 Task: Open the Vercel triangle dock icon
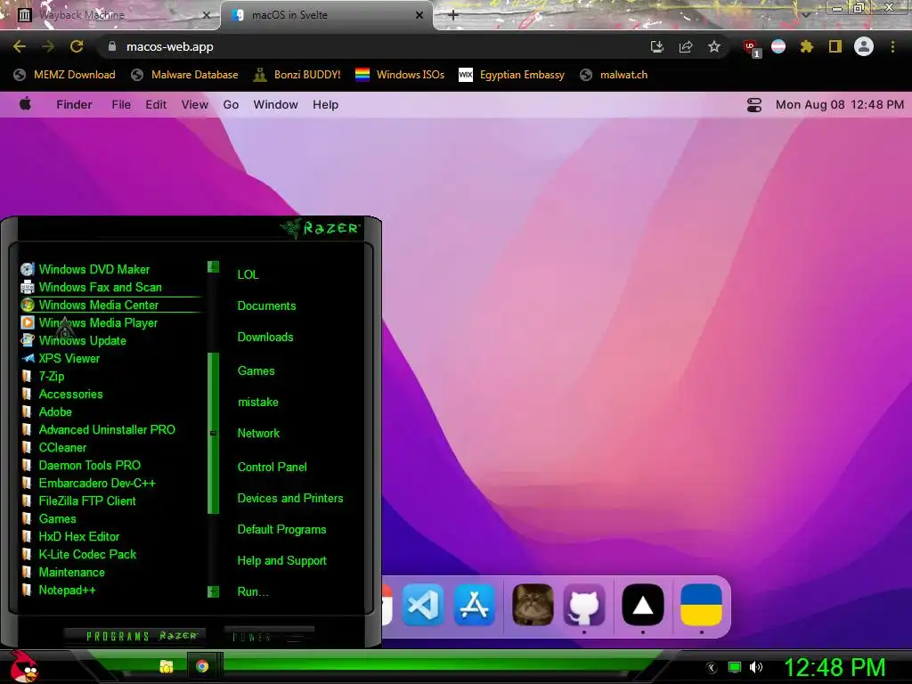[643, 605]
